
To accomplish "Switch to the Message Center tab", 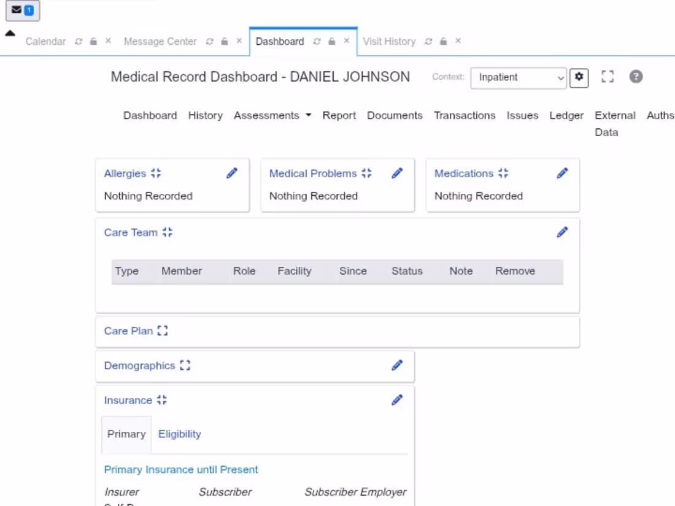I will (160, 41).
